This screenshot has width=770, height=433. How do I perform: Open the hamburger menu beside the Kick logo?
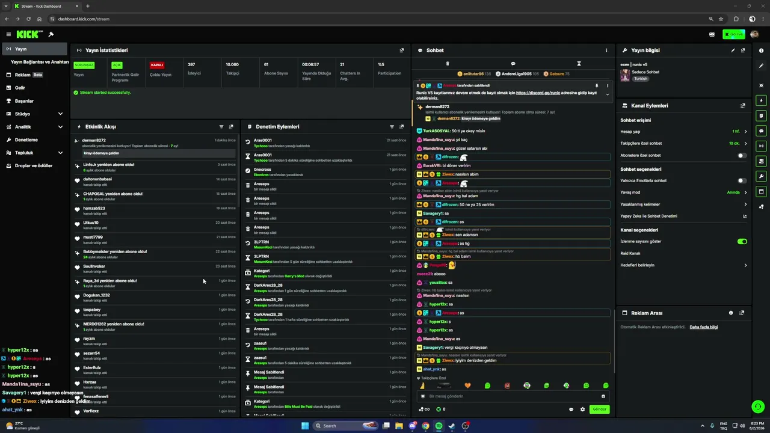(8, 34)
